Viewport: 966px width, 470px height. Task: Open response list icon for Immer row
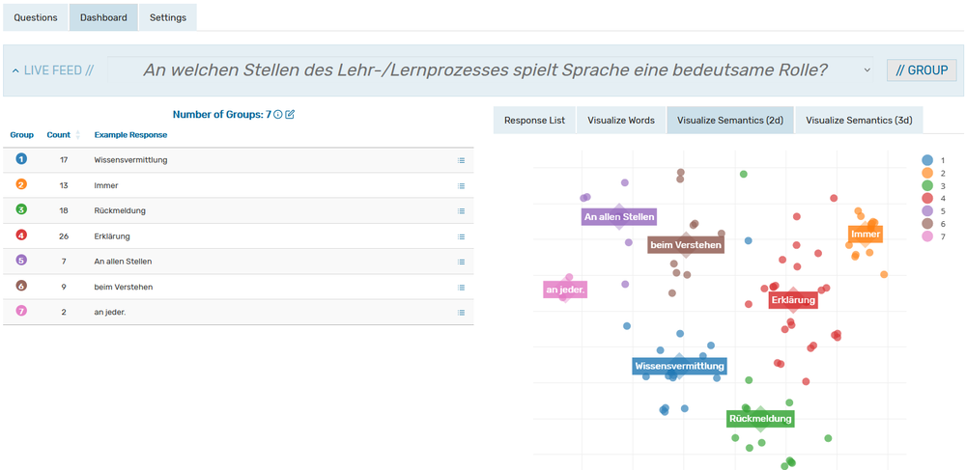(x=462, y=185)
